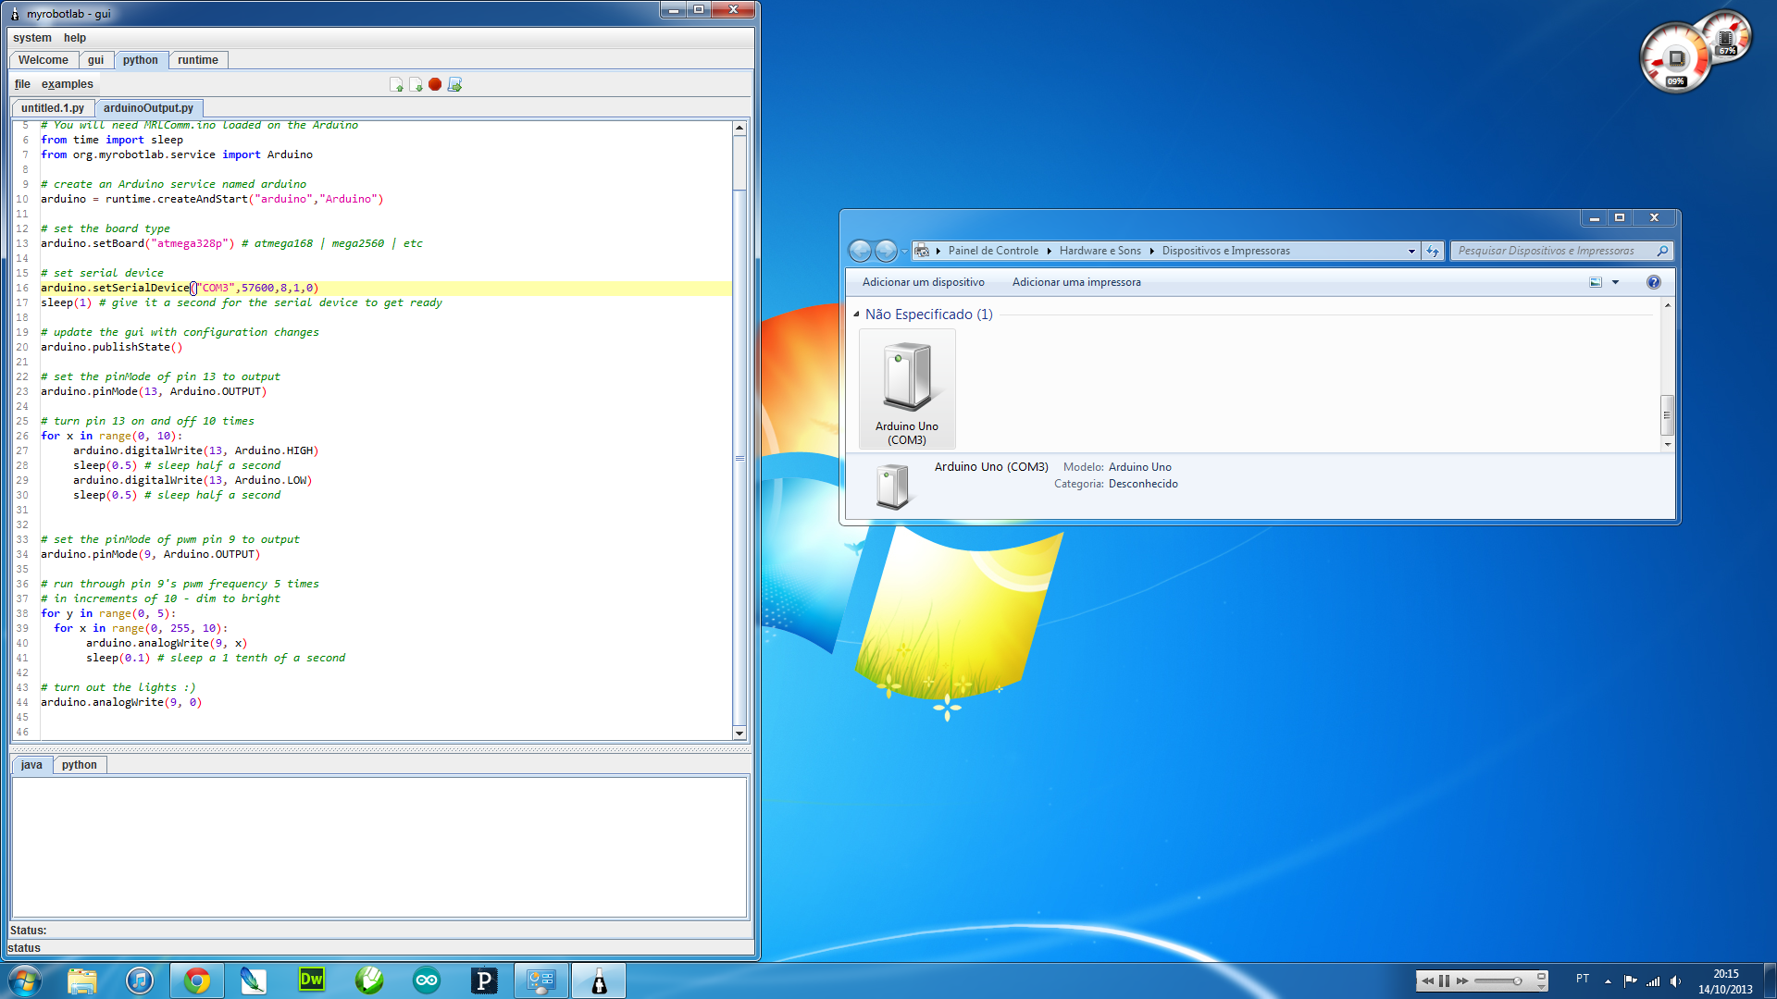Screen dimensions: 1777x999
Task: Launch iTunes from the taskbar
Action: point(140,980)
